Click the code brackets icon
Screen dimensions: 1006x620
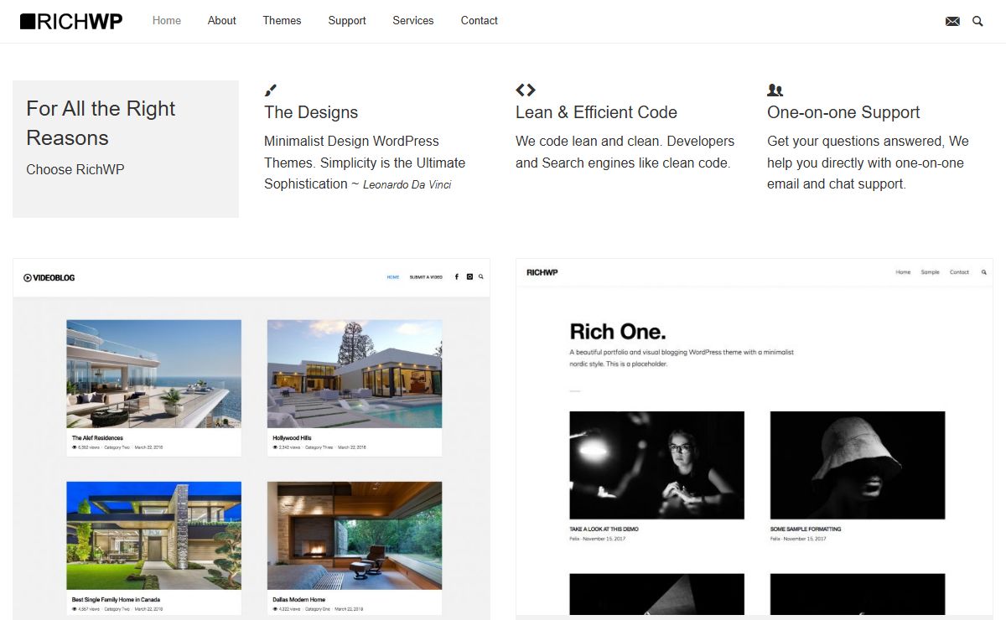click(x=526, y=90)
